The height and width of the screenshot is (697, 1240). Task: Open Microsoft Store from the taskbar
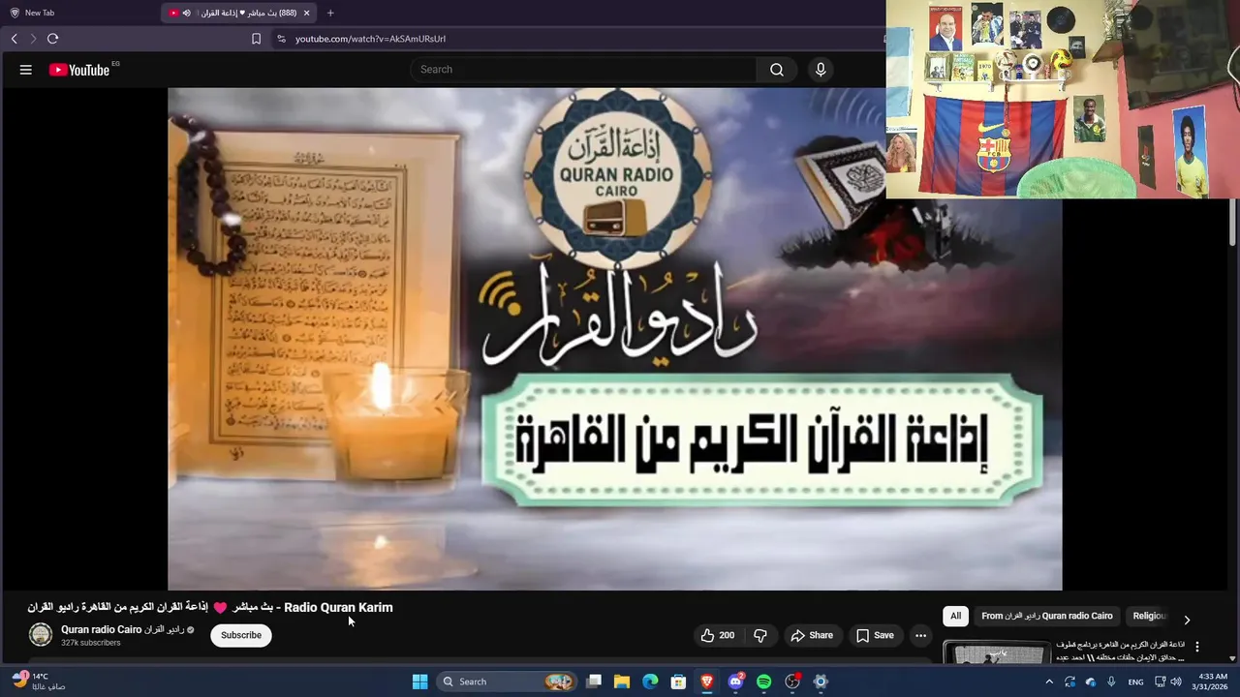click(678, 682)
